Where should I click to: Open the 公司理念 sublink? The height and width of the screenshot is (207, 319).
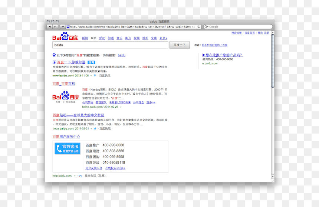coord(139,102)
